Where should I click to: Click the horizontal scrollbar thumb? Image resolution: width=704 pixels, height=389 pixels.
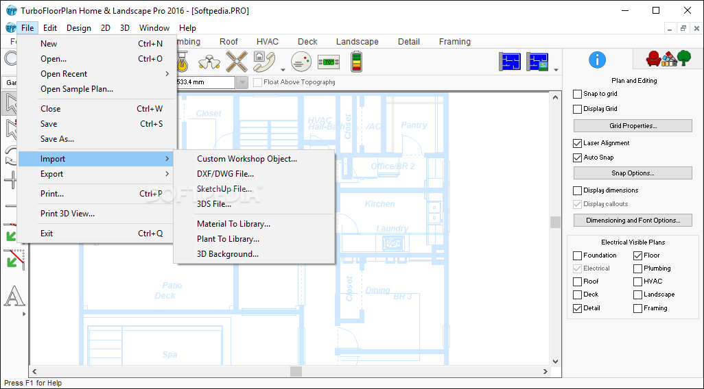[296, 371]
